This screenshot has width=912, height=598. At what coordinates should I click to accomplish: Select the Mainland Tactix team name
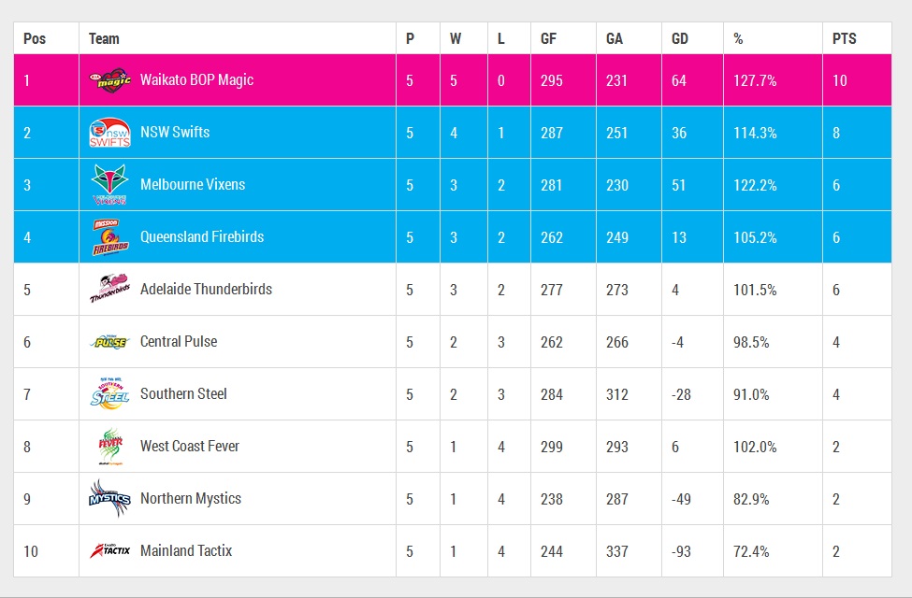(186, 551)
